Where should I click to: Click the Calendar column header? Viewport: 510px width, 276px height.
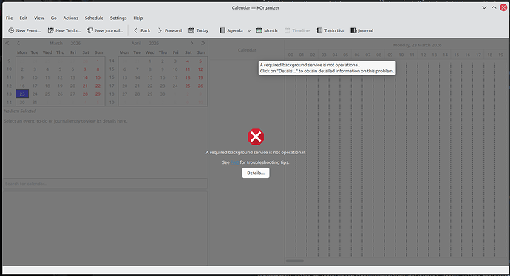[247, 50]
